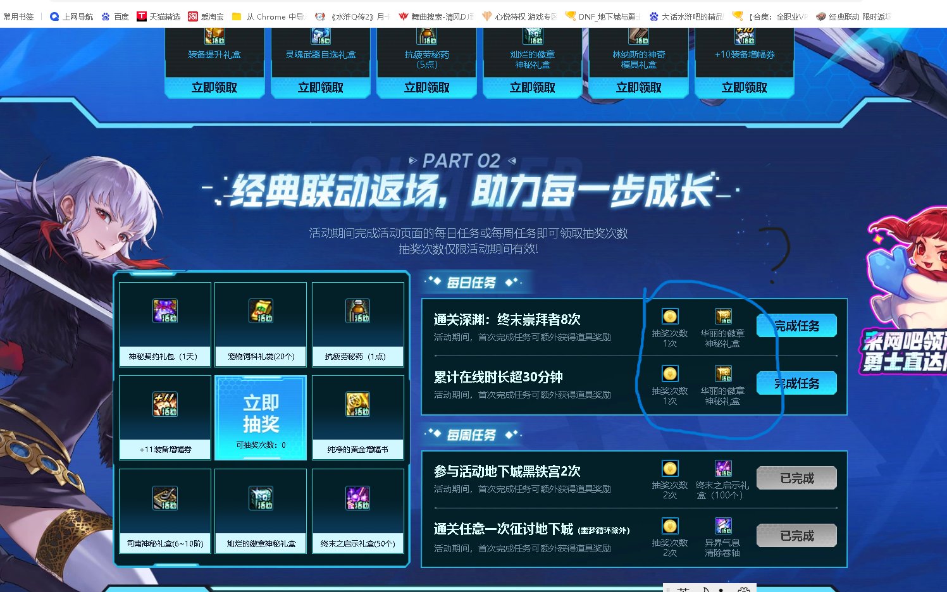Click the 纯净的黄金增幅书 prize icon
Viewport: 947px width, 592px height.
point(357,405)
